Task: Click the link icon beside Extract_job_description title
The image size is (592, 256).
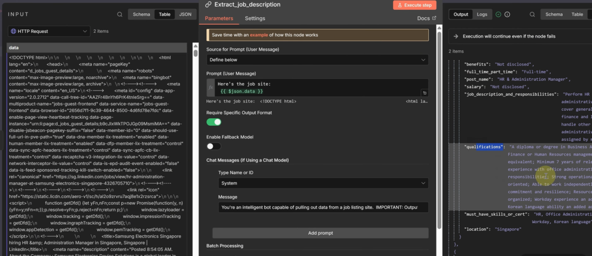Action: tap(209, 5)
